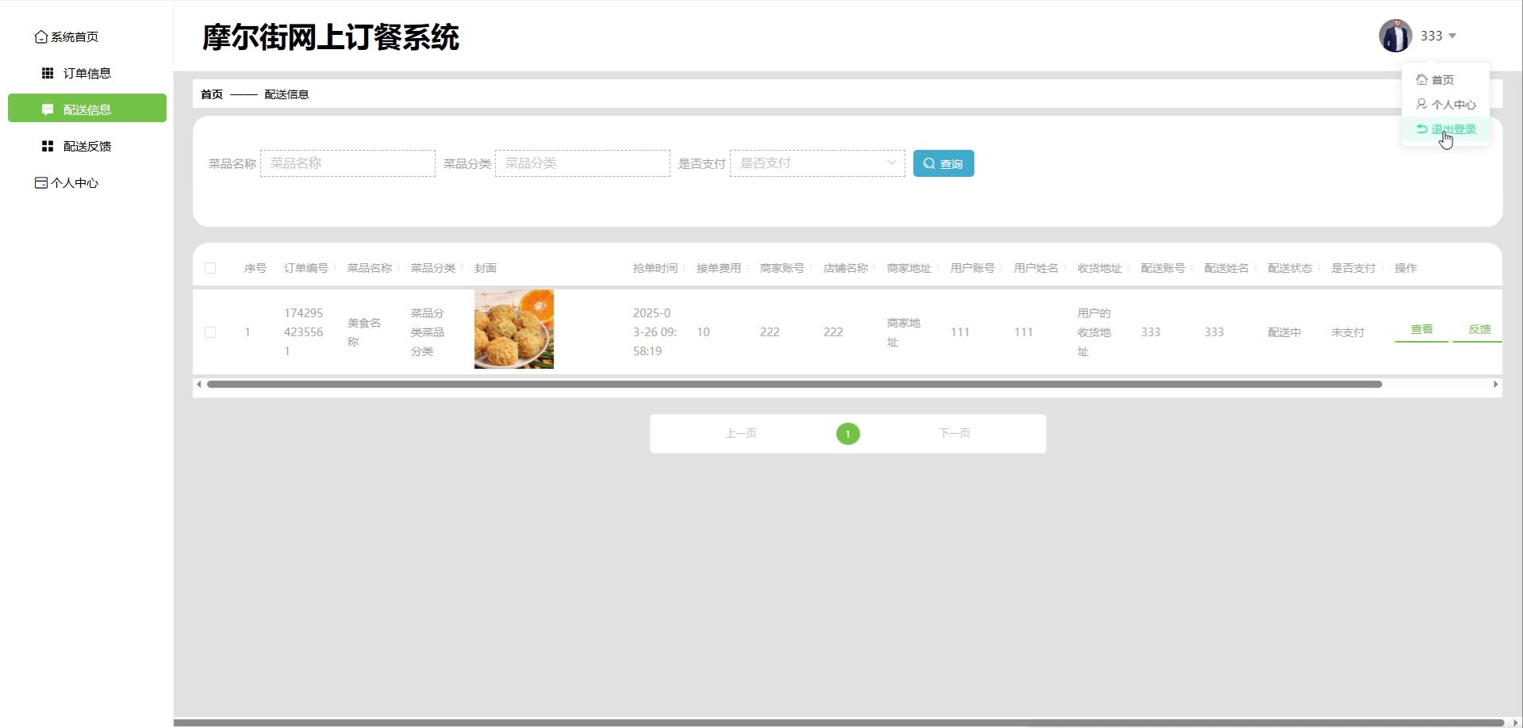Click the 配送信息 breadcrumb label

286,94
